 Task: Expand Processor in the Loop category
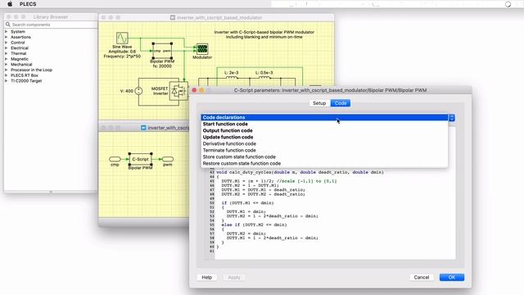click(x=7, y=70)
